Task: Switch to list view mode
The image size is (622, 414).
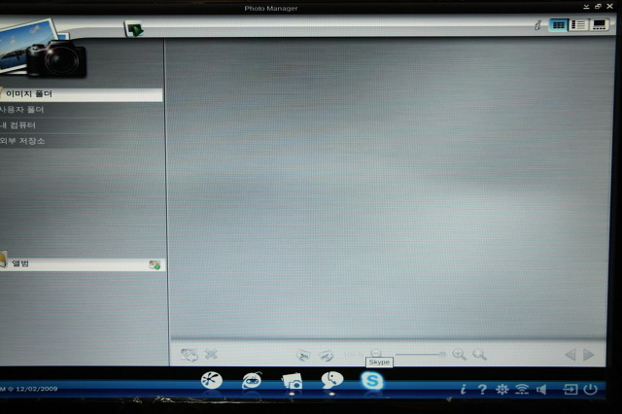Action: point(578,25)
